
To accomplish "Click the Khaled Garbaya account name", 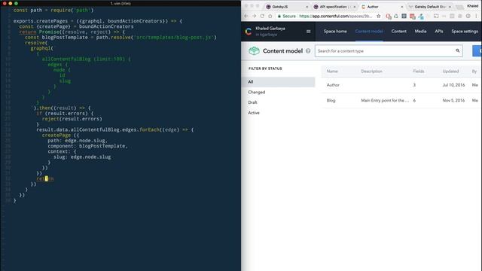I will click(270, 29).
